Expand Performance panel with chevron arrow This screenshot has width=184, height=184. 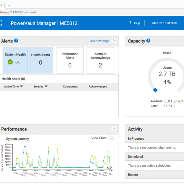coord(114,128)
